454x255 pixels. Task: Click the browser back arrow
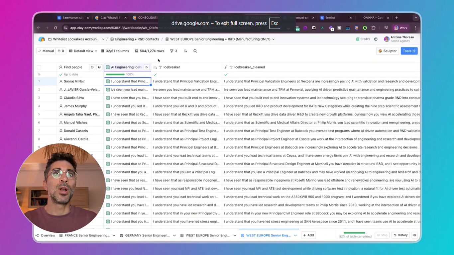(39, 28)
